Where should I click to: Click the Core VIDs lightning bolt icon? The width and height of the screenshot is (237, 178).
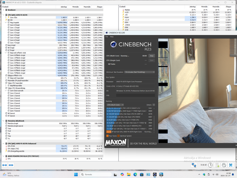[9, 18]
